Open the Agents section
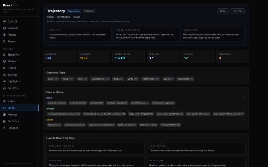The height and width of the screenshot is (167, 268). click(x=19, y=35)
